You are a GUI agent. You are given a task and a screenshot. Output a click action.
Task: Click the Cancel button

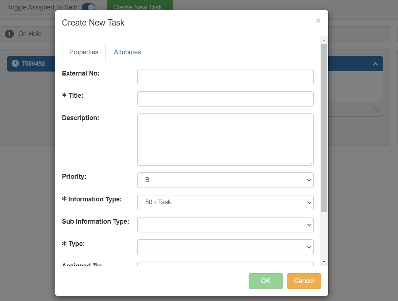[x=304, y=281]
